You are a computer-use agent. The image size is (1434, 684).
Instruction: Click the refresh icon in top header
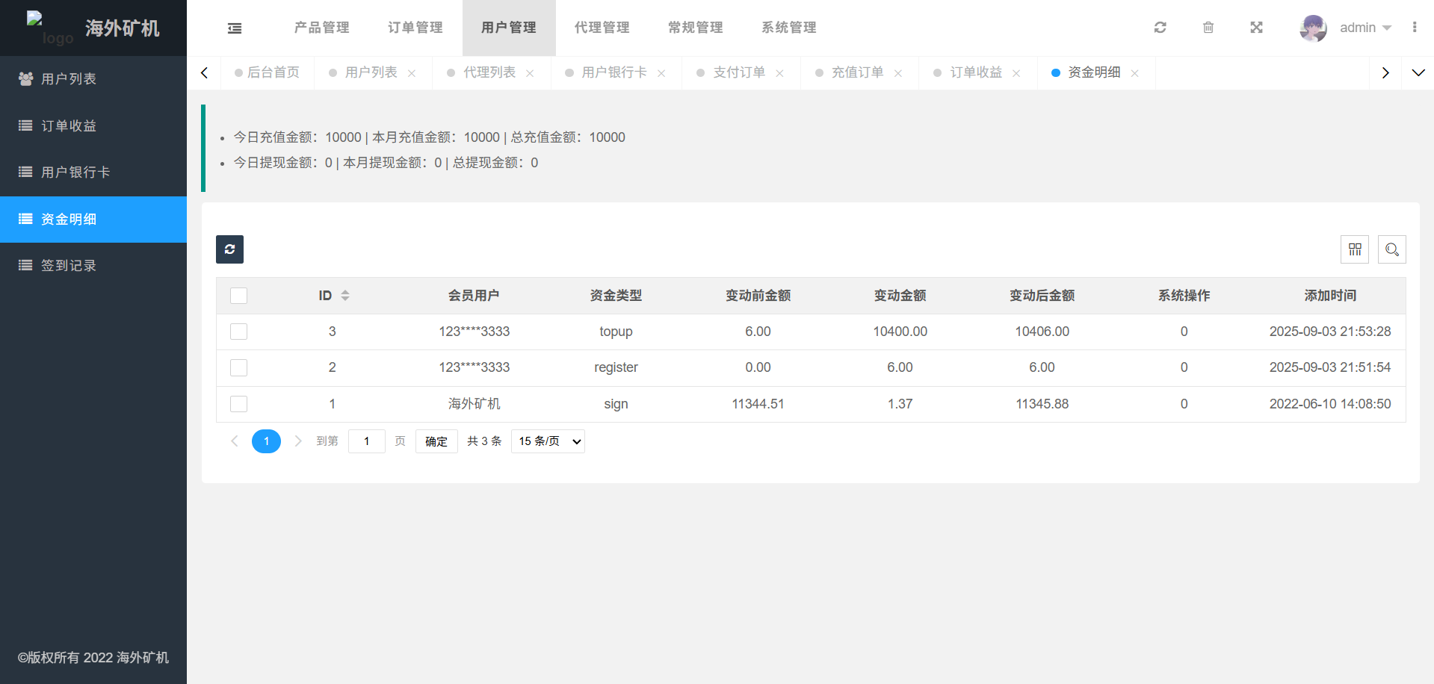pyautogui.click(x=1160, y=28)
